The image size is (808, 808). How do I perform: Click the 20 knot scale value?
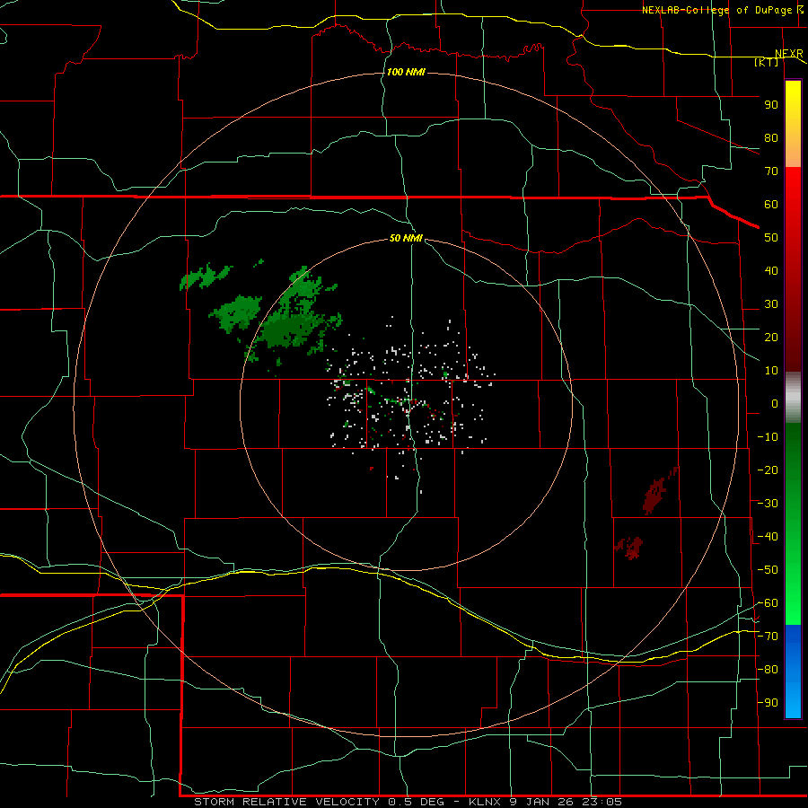(771, 338)
